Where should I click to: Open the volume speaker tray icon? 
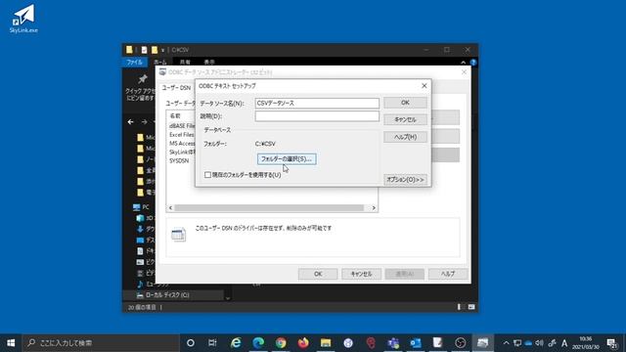click(x=540, y=343)
